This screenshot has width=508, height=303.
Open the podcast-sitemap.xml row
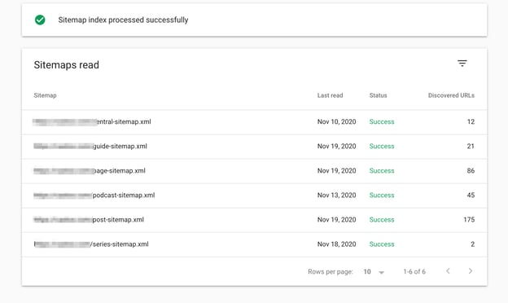pyautogui.click(x=254, y=195)
